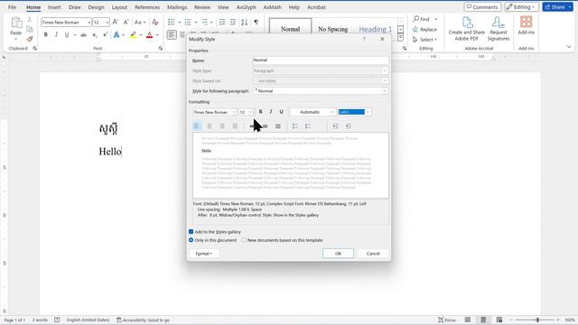Screen dimensions: 578x325
Task: Apply Superscript formatting
Action: pos(105,34)
